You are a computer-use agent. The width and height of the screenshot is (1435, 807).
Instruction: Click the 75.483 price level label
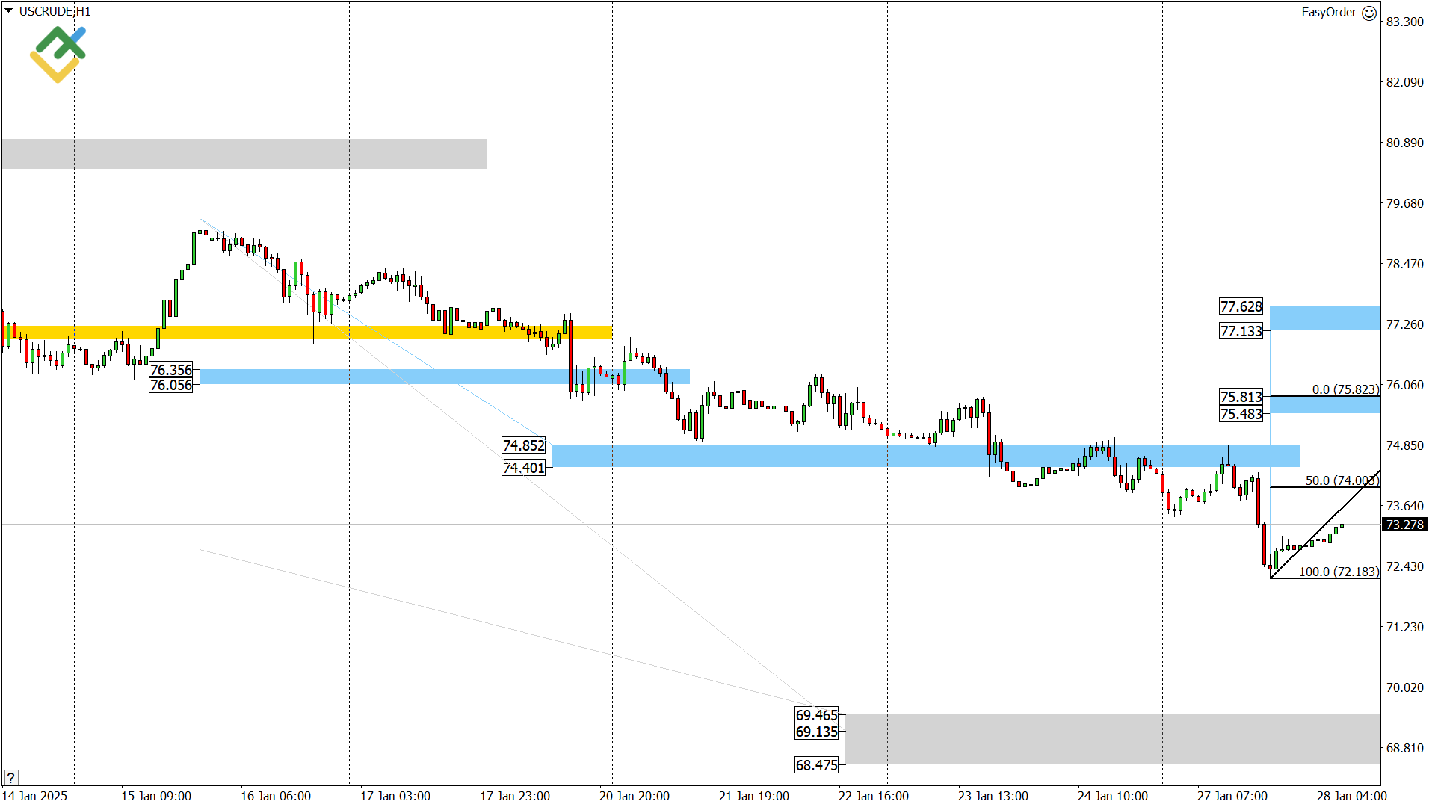(1241, 414)
